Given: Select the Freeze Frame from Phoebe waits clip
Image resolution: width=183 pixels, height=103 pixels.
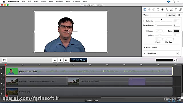Looking at the screenshot, I should click(x=36, y=81).
